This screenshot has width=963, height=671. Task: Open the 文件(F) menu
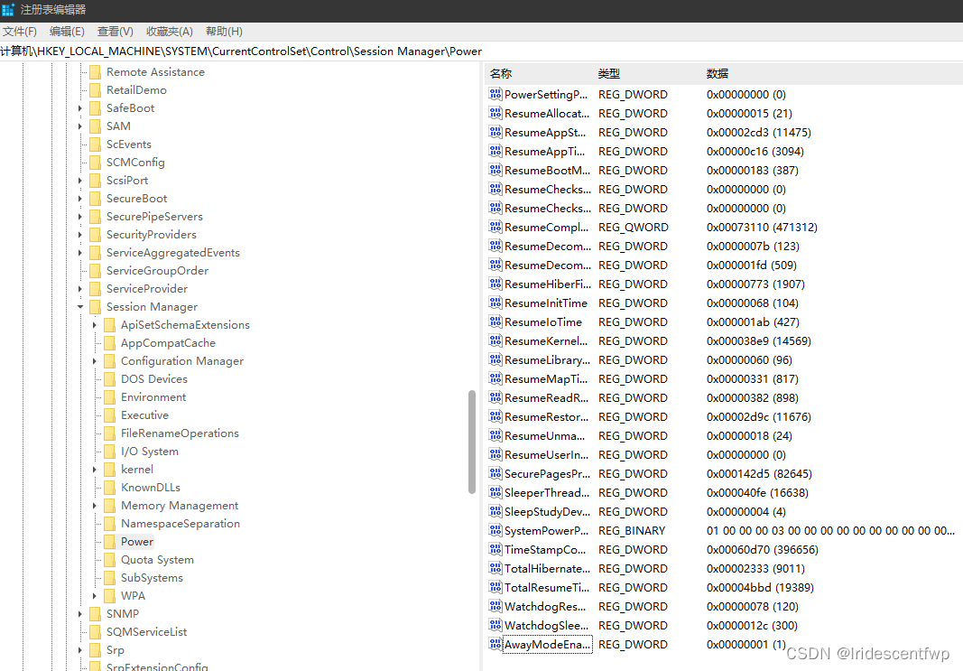[20, 32]
